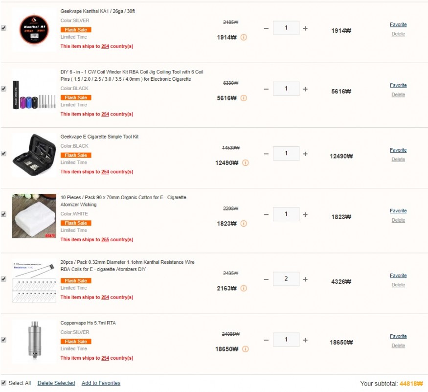Viewport: 428px width, 392px height.
Task: Open price info icon for Geekvape Tool Kit
Action: click(245, 163)
